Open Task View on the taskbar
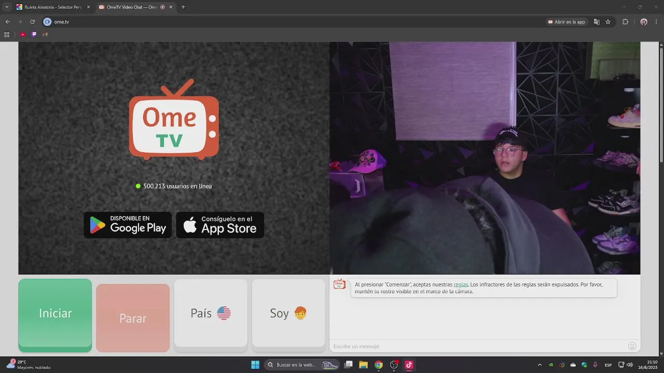Image resolution: width=664 pixels, height=373 pixels. pyautogui.click(x=349, y=365)
